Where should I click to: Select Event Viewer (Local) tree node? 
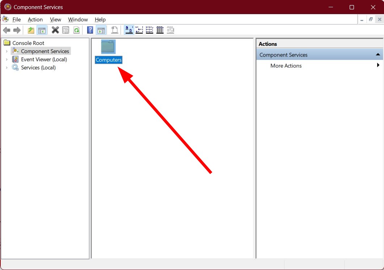pos(44,59)
